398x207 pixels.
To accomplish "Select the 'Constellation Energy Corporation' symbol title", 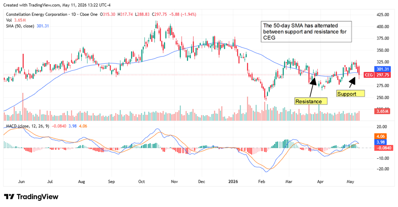I will click(37, 15).
